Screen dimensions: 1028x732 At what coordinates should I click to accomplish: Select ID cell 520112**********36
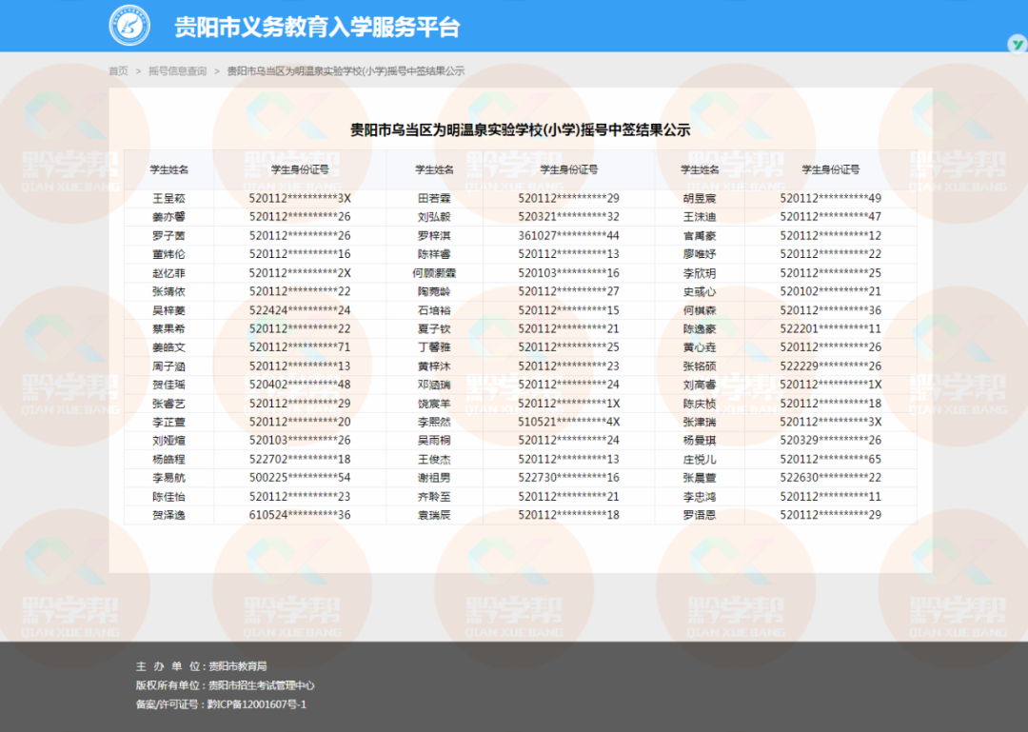pyautogui.click(x=831, y=310)
